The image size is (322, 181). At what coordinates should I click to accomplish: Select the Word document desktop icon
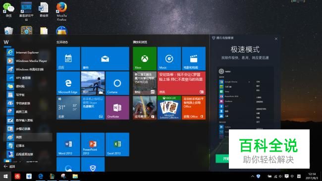tap(44, 9)
